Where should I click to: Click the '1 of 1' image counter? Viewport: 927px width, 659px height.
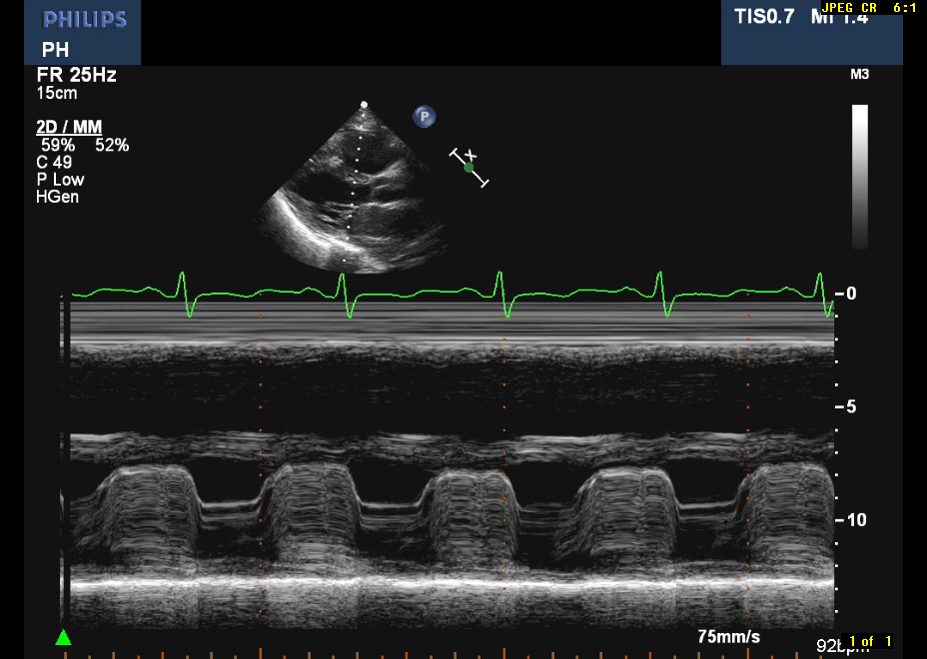pyautogui.click(x=869, y=641)
